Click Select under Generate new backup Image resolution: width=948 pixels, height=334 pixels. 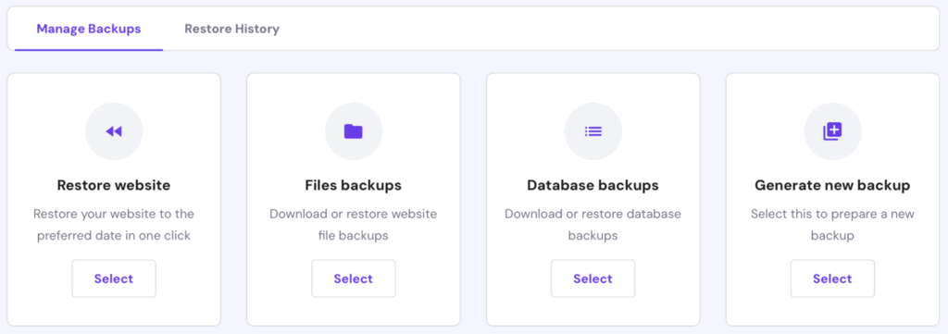tap(832, 278)
